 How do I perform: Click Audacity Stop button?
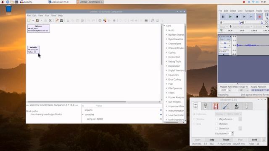point(237,17)
